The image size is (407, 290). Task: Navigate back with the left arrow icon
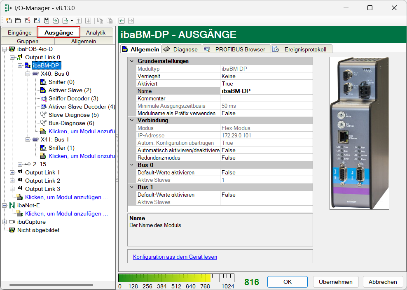[122, 21]
